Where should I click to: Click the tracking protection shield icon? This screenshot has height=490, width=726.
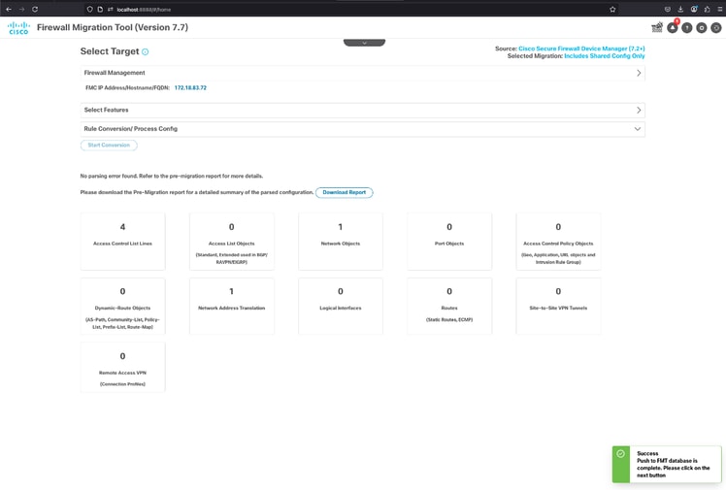tap(90, 9)
